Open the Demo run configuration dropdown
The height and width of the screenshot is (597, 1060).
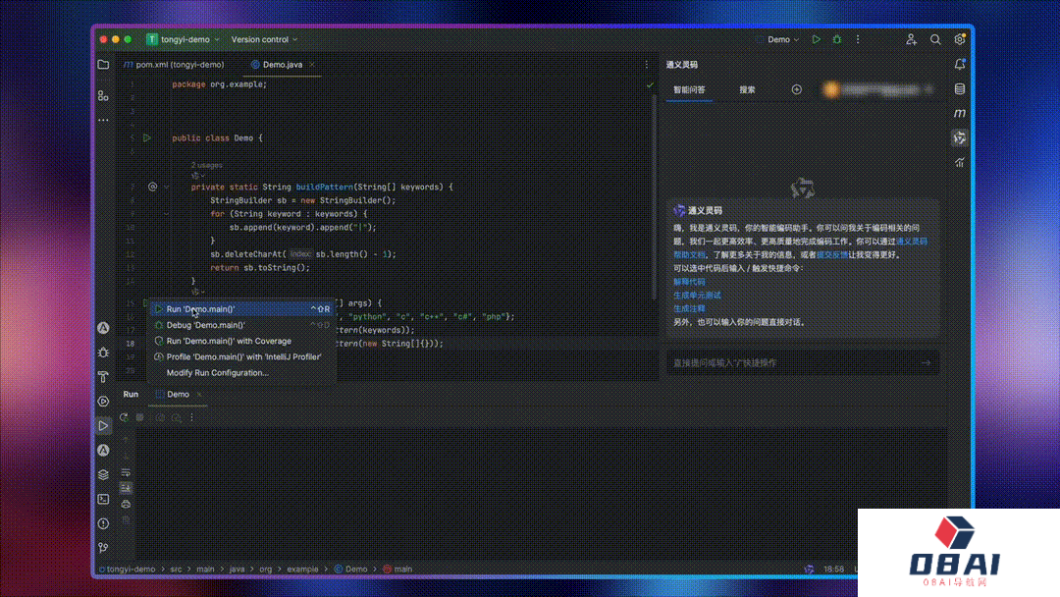(x=783, y=40)
